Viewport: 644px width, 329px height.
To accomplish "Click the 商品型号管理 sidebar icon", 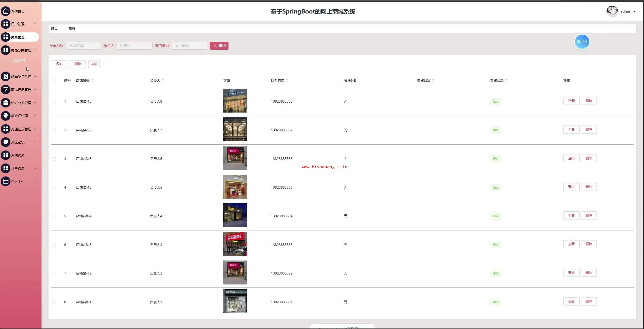I will point(6,76).
